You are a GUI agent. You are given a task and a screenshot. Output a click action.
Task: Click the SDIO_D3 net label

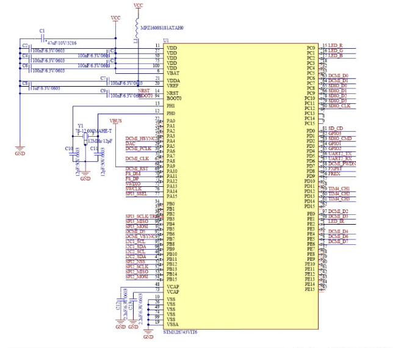[337, 101]
